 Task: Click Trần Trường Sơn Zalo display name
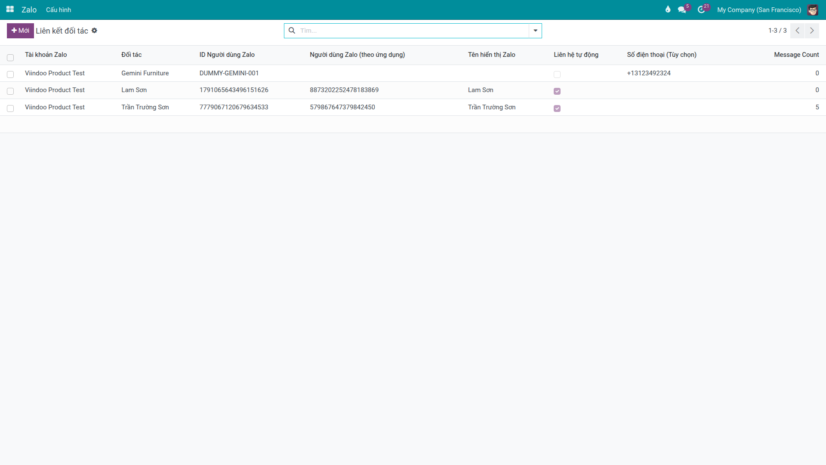tap(492, 107)
